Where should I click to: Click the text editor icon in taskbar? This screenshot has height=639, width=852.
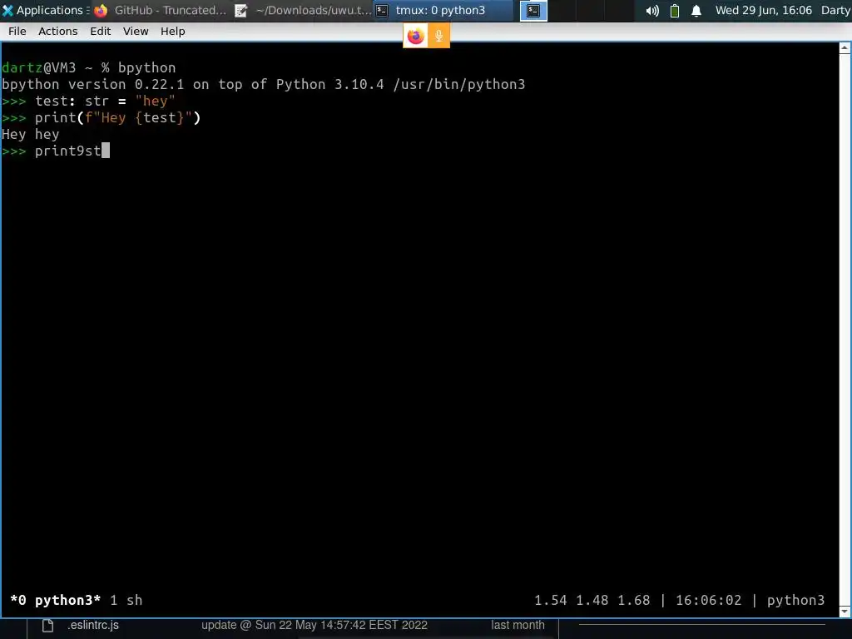240,10
